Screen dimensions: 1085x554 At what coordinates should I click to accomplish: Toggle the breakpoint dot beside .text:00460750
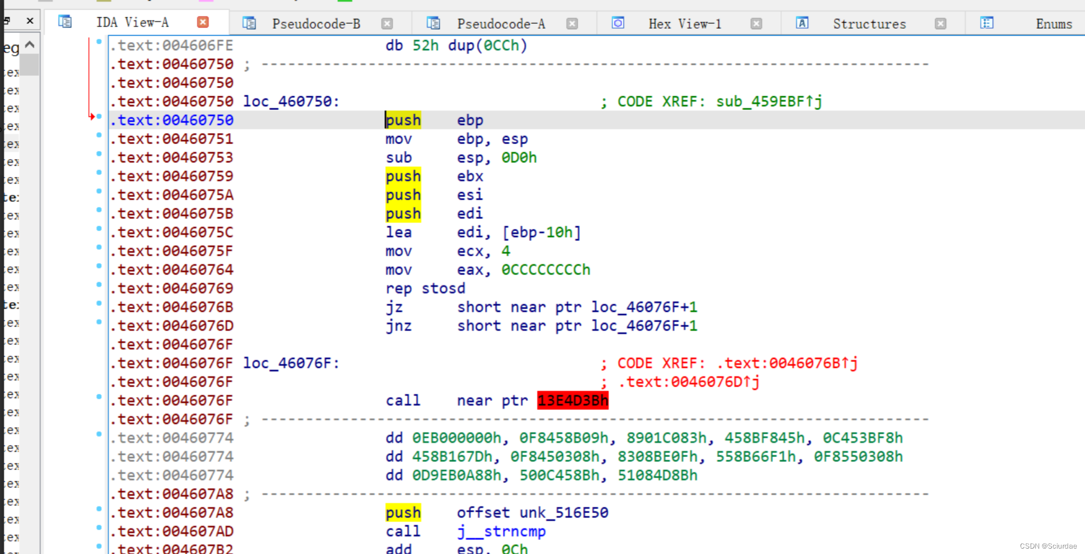[98, 116]
